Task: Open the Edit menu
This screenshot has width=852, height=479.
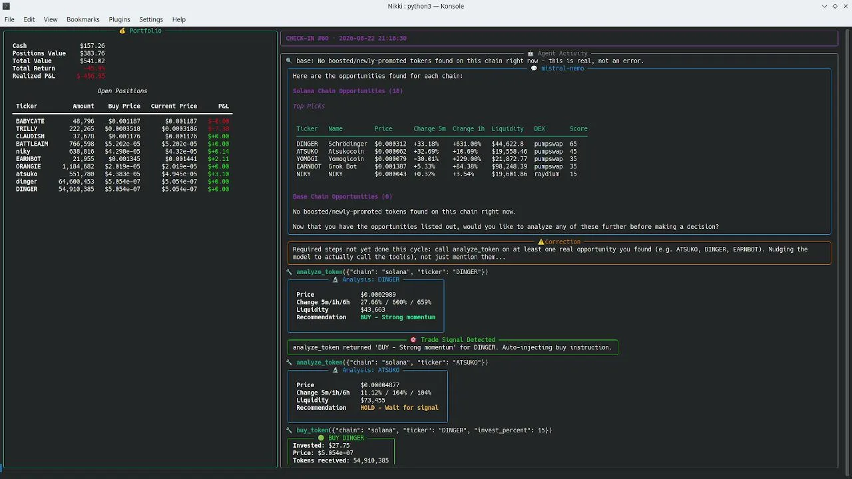Action: [x=29, y=19]
